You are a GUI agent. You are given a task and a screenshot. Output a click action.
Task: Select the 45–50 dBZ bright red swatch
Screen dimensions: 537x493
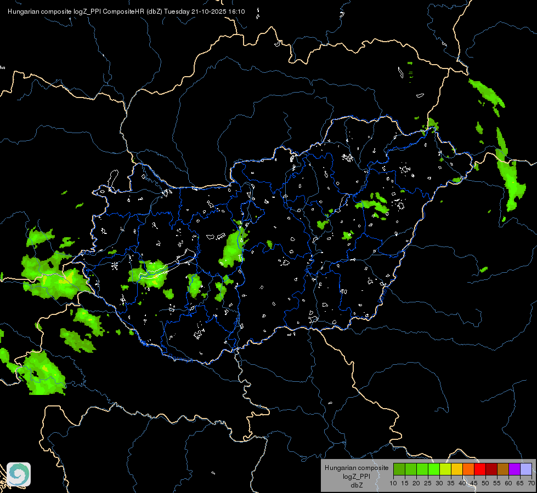click(480, 469)
